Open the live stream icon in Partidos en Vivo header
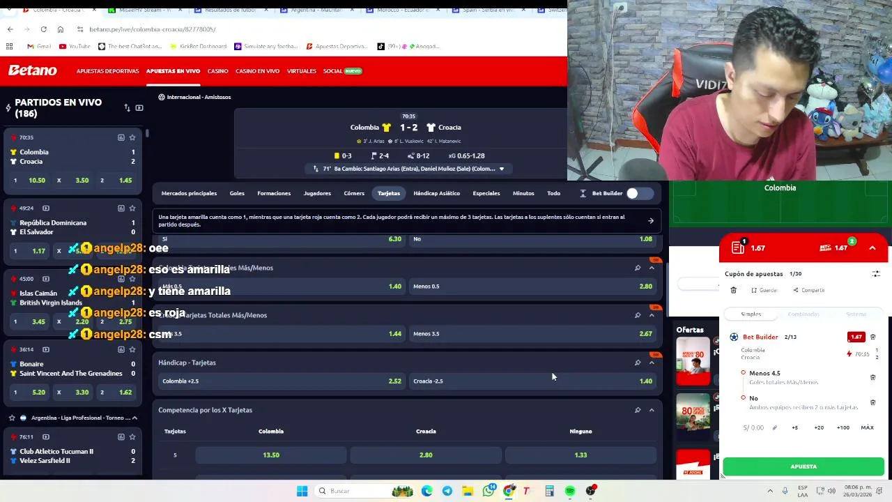Screen dimensions: 892x502 [139, 108]
